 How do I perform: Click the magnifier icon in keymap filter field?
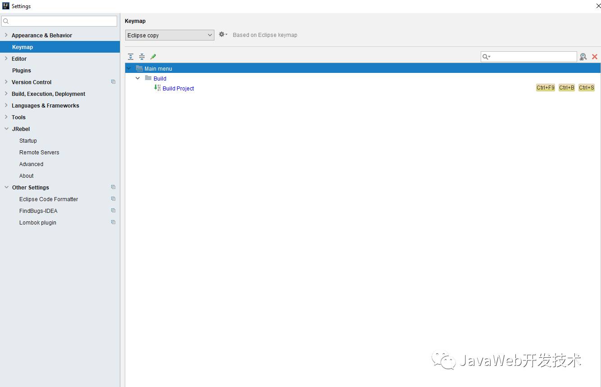coord(486,57)
